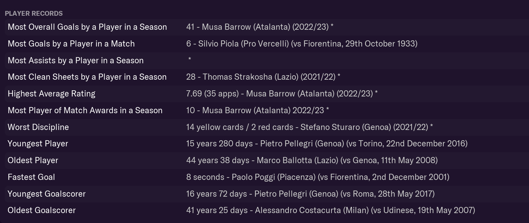Click the Worst Discipline label
The image size is (529, 223).
click(38, 127)
